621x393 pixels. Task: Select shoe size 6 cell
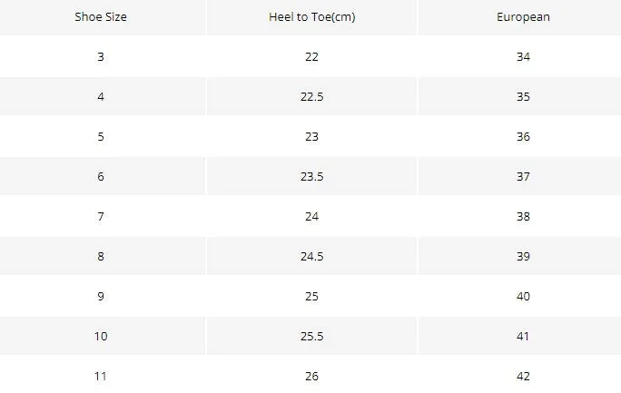tap(101, 176)
